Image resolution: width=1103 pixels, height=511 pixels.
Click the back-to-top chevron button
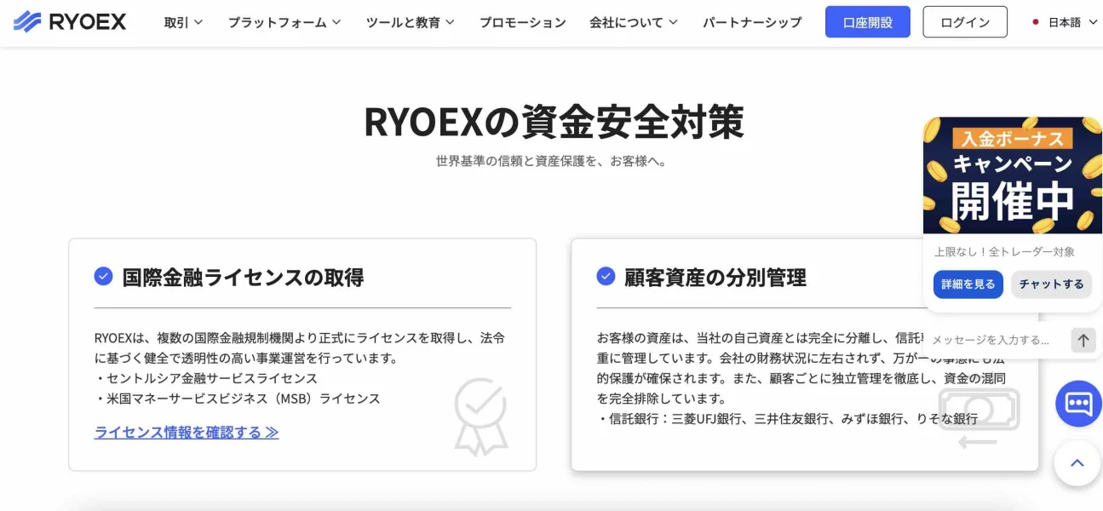coord(1077,463)
